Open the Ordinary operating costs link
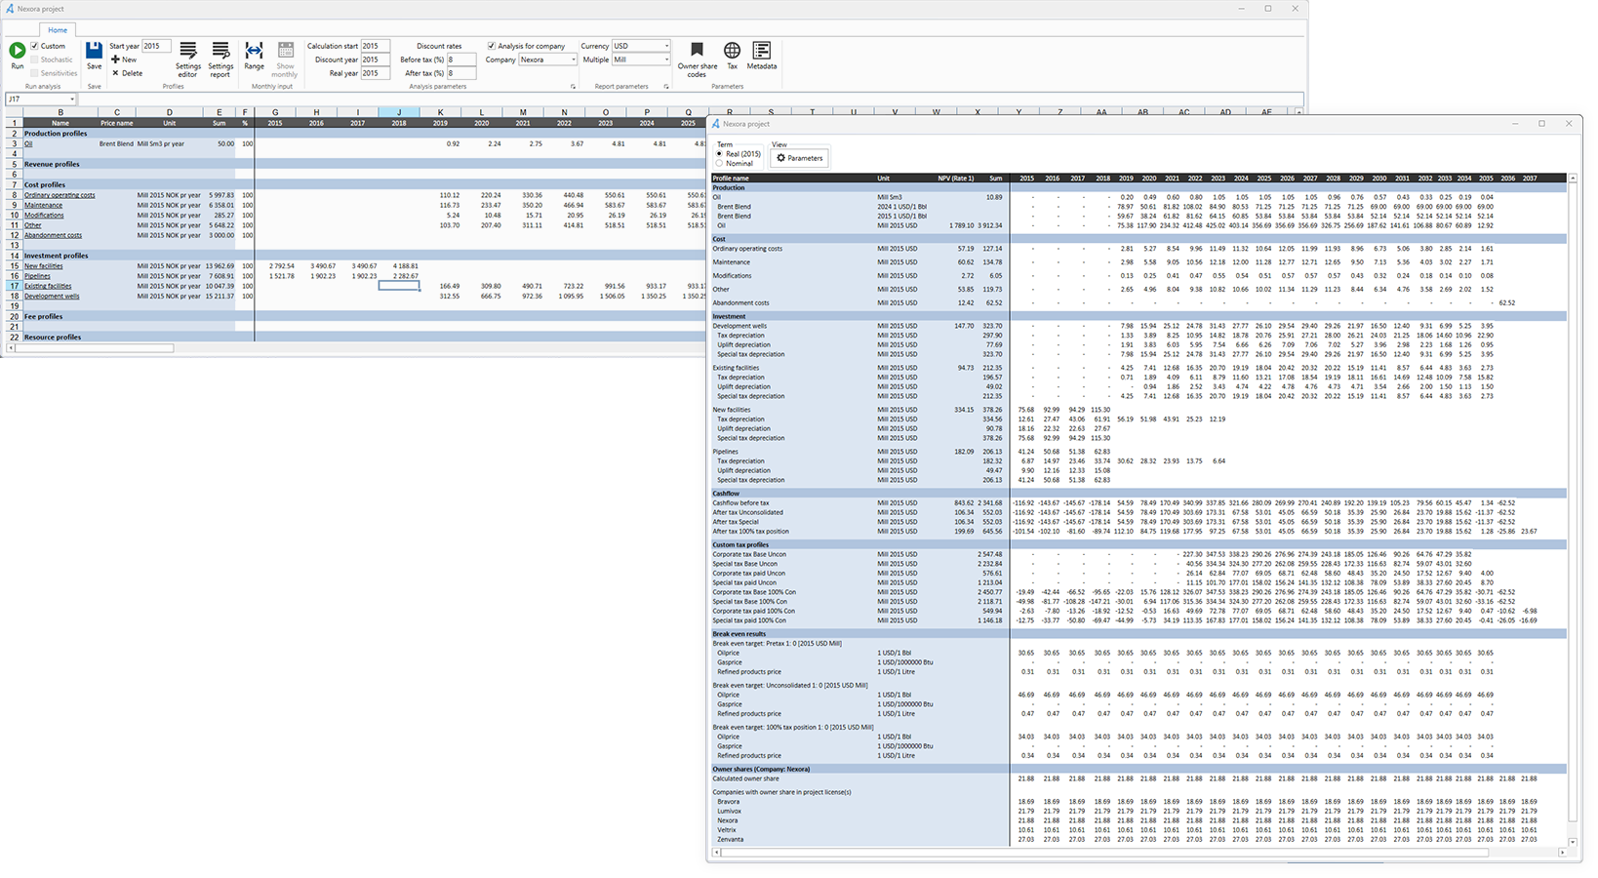This screenshot has width=1598, height=878. pos(60,195)
